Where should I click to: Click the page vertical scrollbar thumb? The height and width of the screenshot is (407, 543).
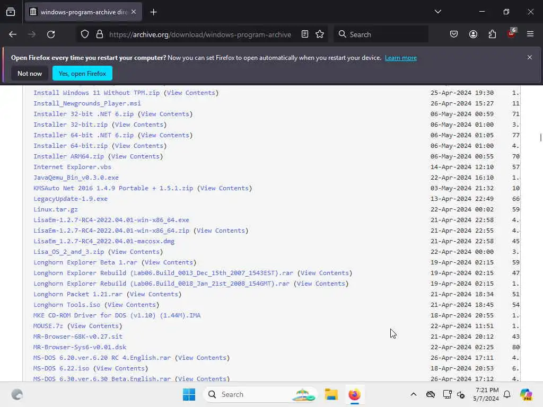click(540, 137)
